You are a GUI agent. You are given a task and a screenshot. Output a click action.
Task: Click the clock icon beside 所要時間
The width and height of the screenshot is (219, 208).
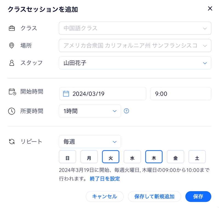pyautogui.click(x=11, y=111)
